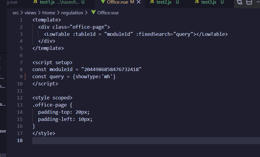This screenshot has height=157, width=260.
Task: Click the "</LowTable>" closing tag
Action: pos(212,34)
